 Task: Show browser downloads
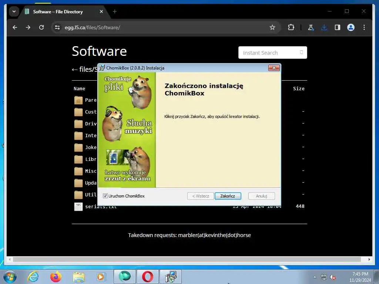coord(324,27)
